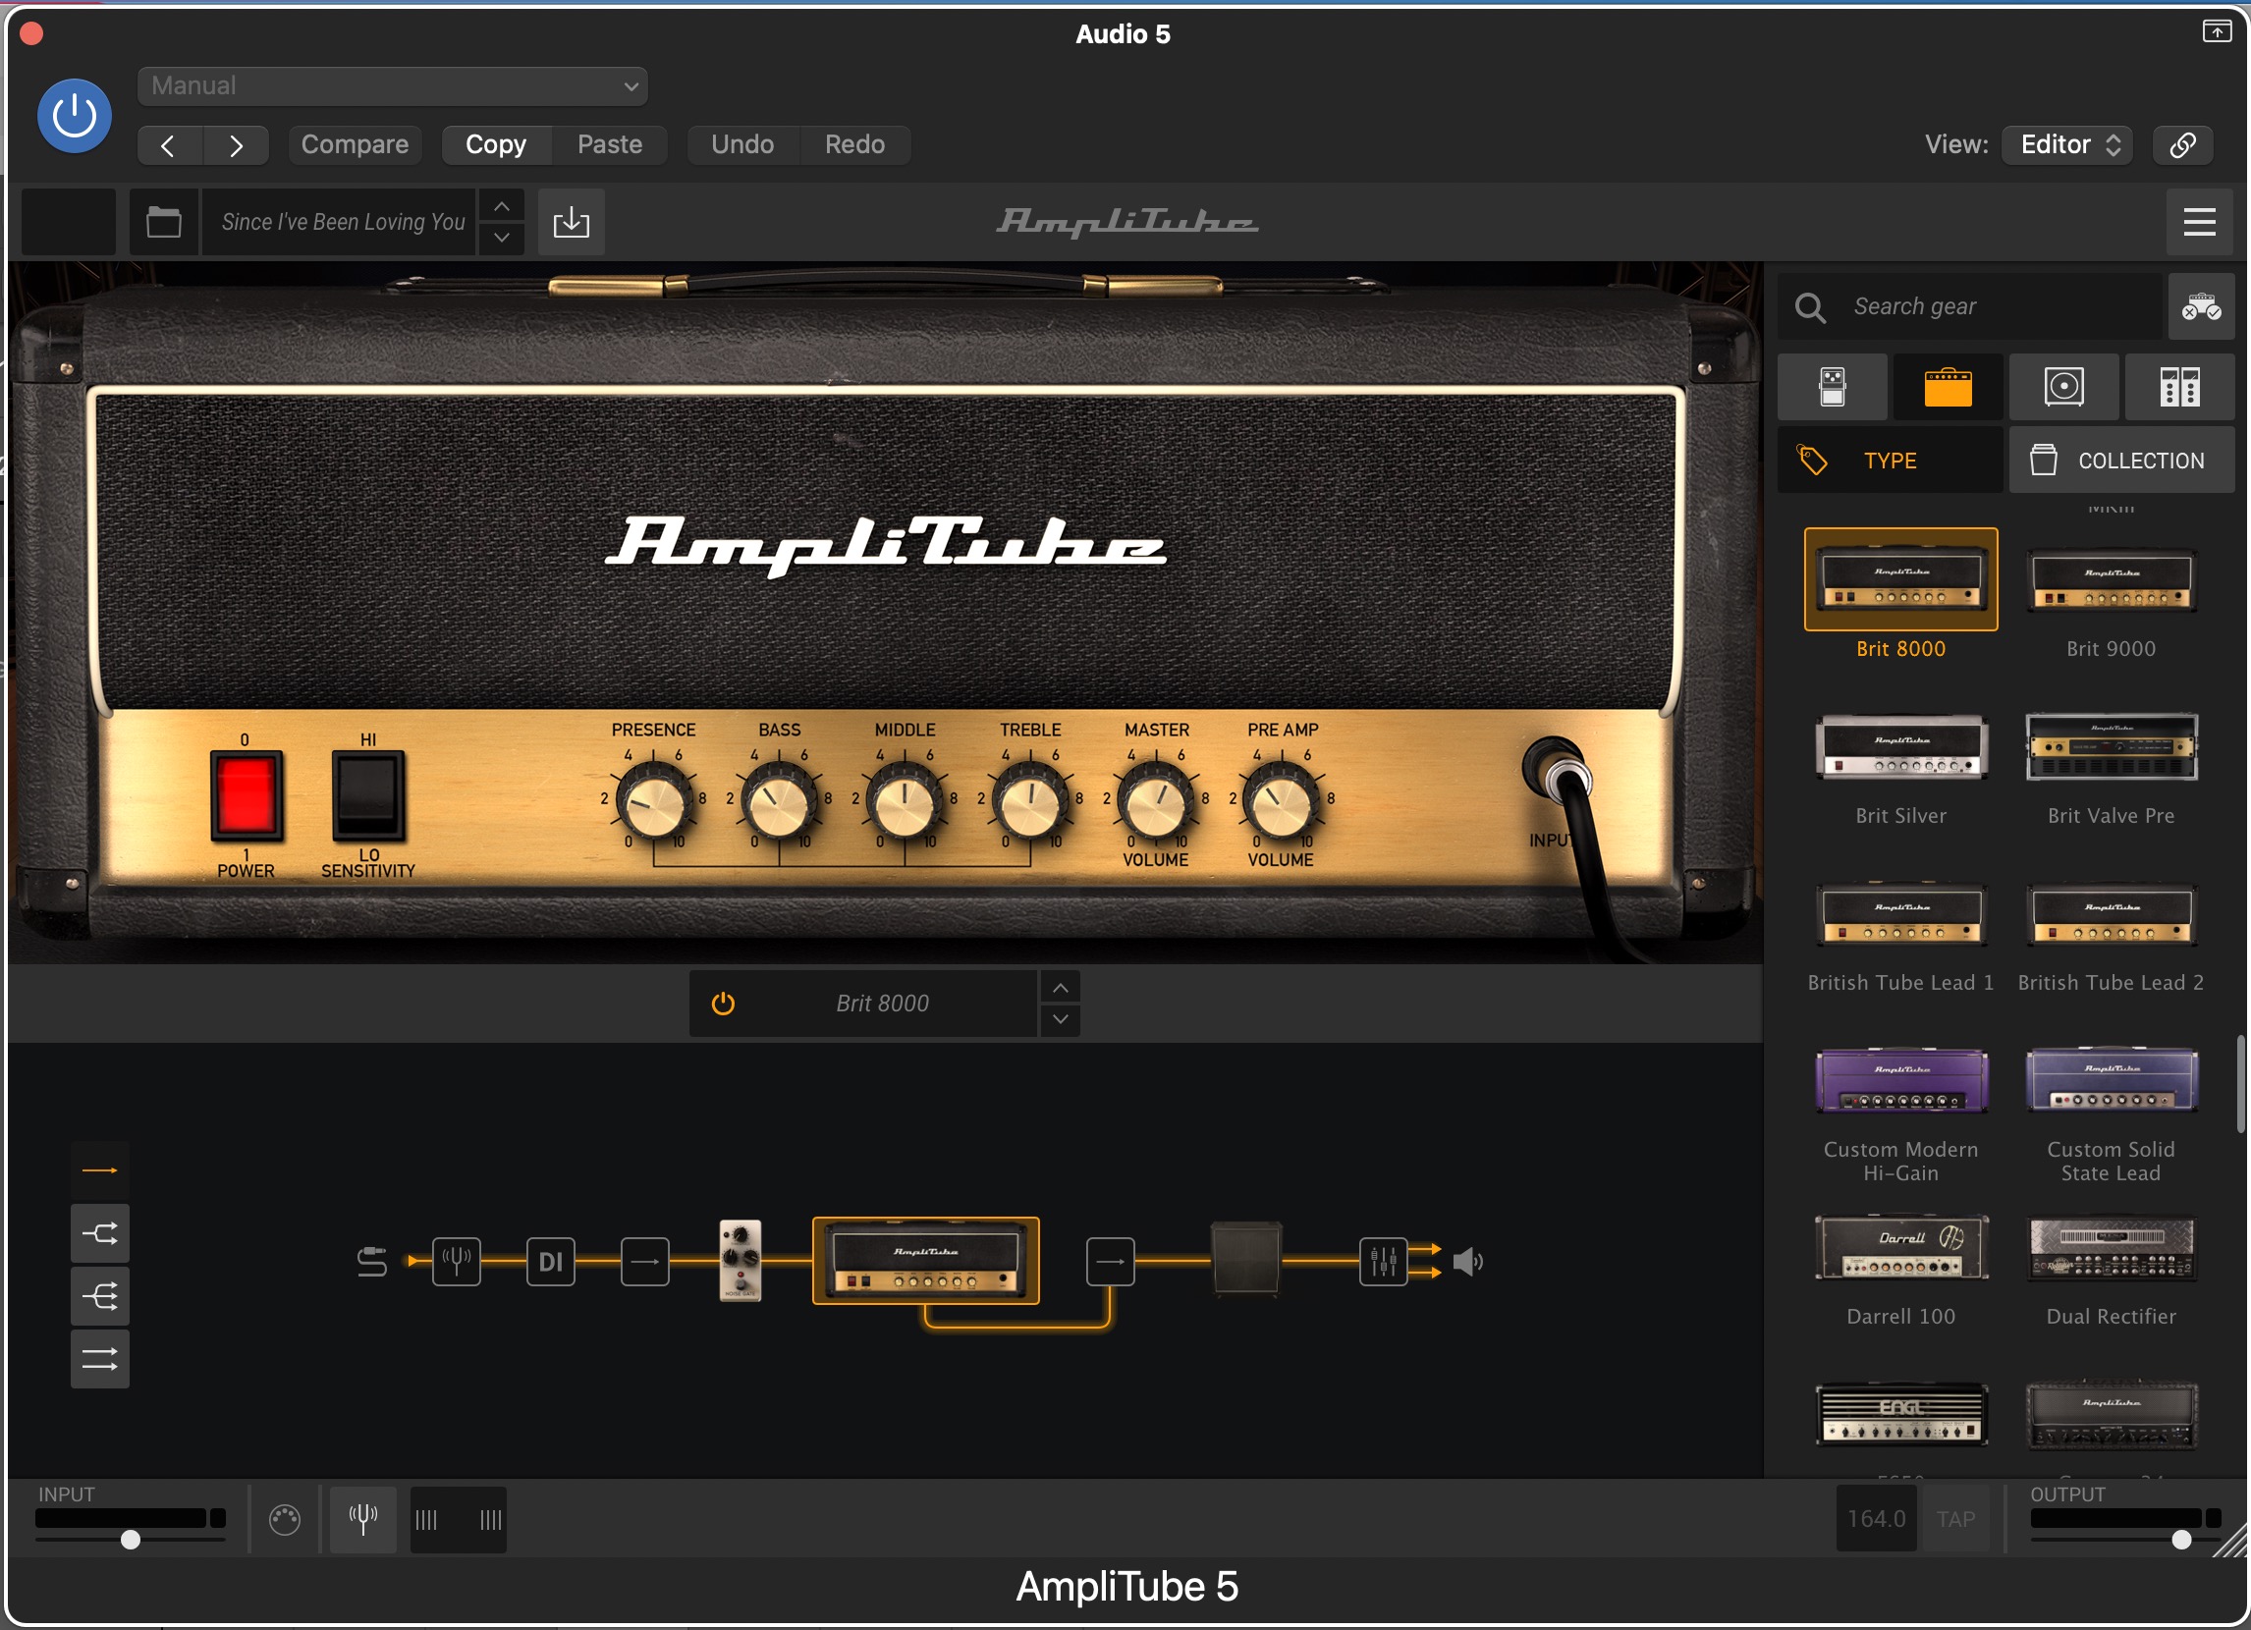Image resolution: width=2251 pixels, height=1630 pixels.
Task: Click the 164.0 BPM tempo value
Action: tap(1876, 1519)
